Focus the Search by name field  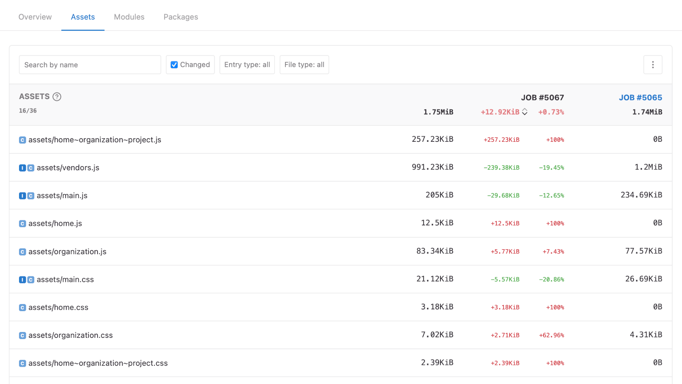coord(90,65)
